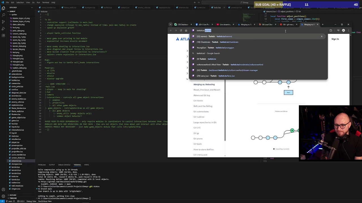Collapse the SHMUP folder in Explorer
This screenshot has height=203, width=362.
pos(12,11)
